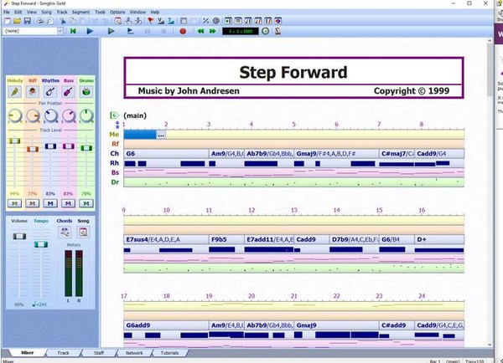Switch to the Staff tab
The height and width of the screenshot is (363, 503).
pyautogui.click(x=99, y=354)
